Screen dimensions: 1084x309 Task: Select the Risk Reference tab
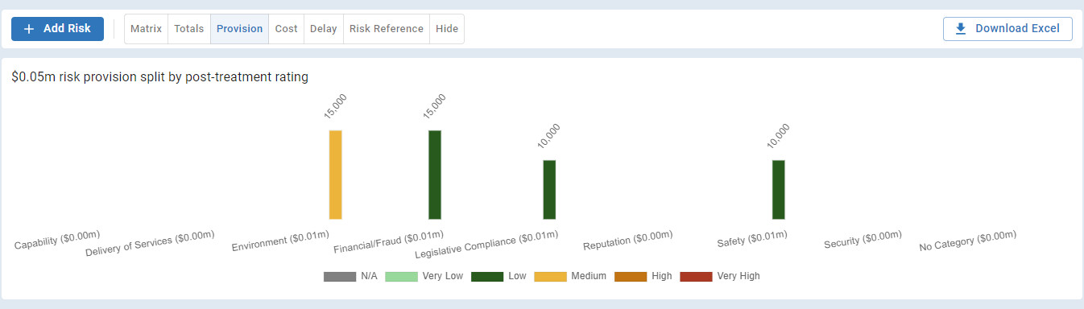point(386,29)
